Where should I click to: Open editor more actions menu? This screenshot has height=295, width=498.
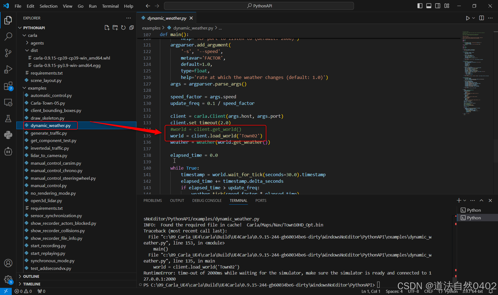pyautogui.click(x=490, y=18)
